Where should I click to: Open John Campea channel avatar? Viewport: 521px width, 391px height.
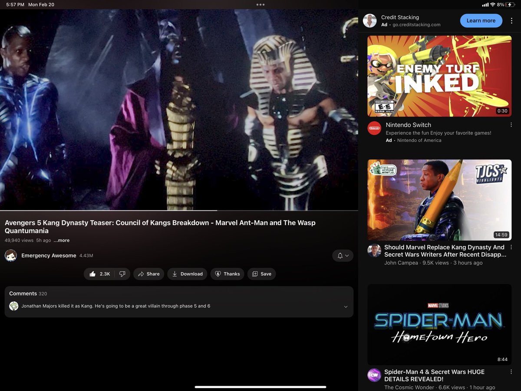(x=374, y=251)
